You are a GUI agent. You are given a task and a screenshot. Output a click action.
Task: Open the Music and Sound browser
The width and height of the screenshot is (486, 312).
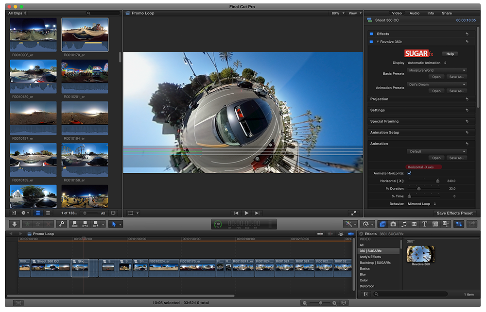pyautogui.click(x=403, y=224)
